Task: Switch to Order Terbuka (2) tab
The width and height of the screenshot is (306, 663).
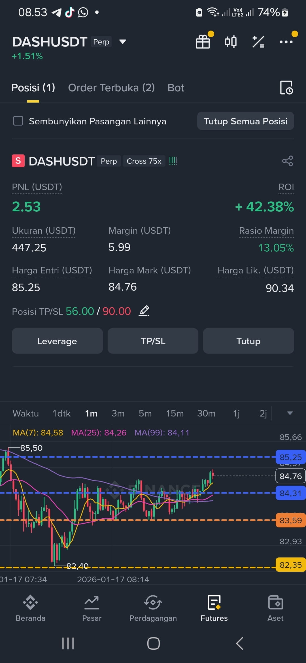Action: click(111, 88)
